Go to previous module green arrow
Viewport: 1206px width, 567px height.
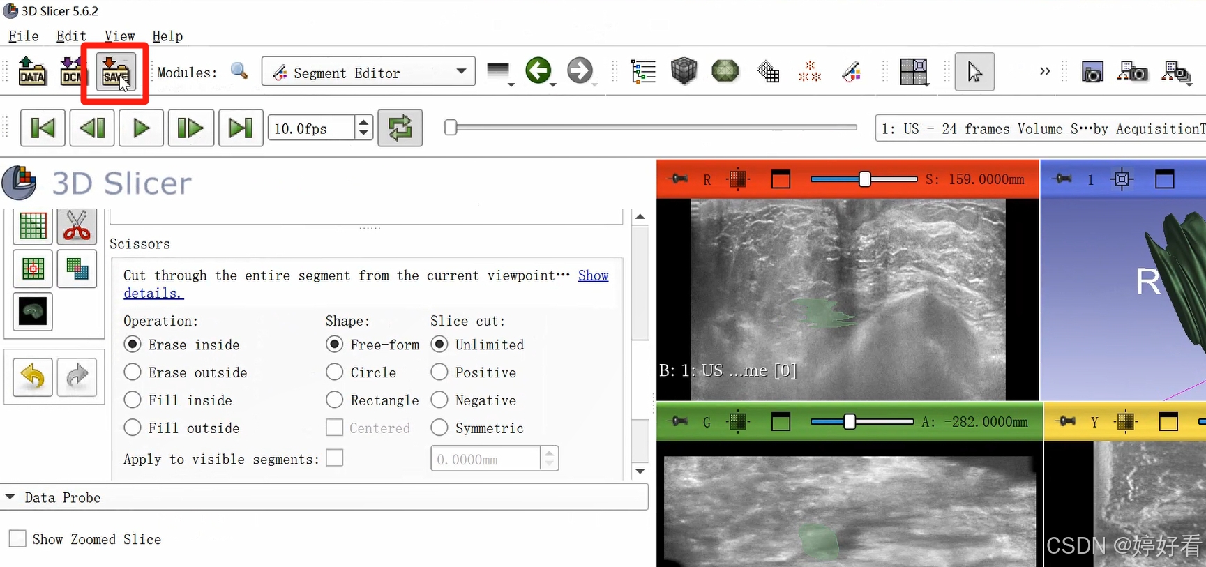click(x=538, y=70)
